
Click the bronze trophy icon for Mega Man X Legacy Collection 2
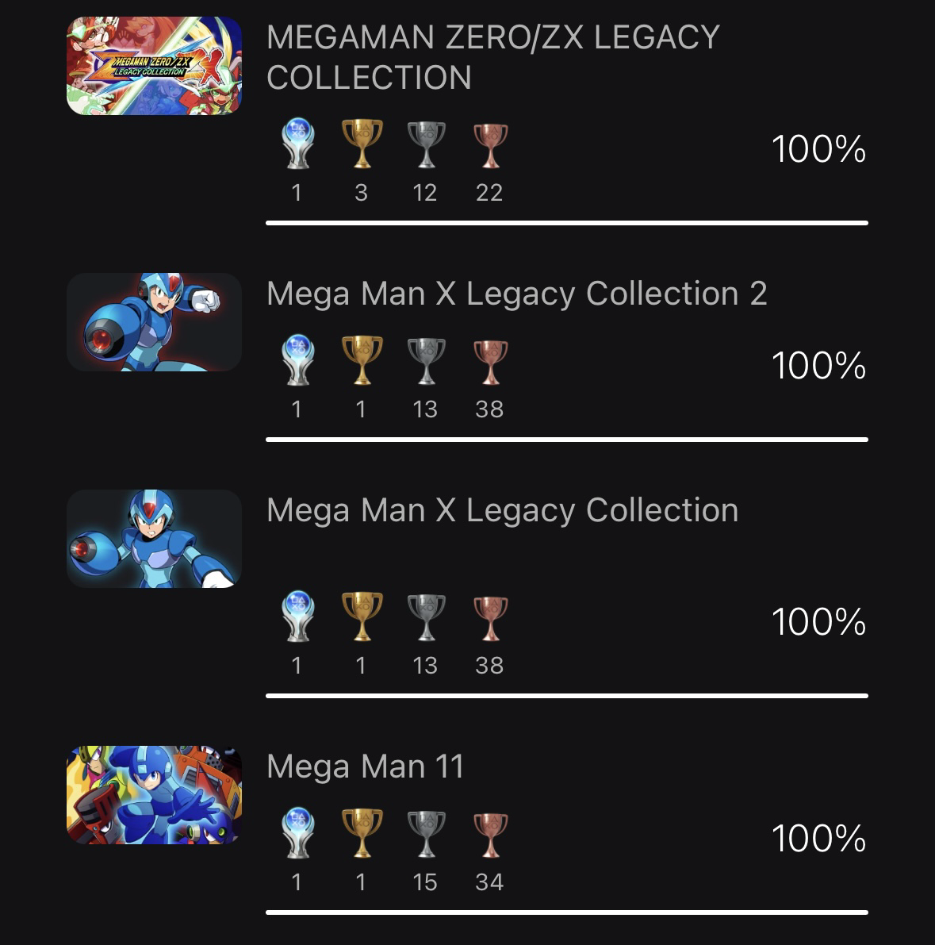490,362
